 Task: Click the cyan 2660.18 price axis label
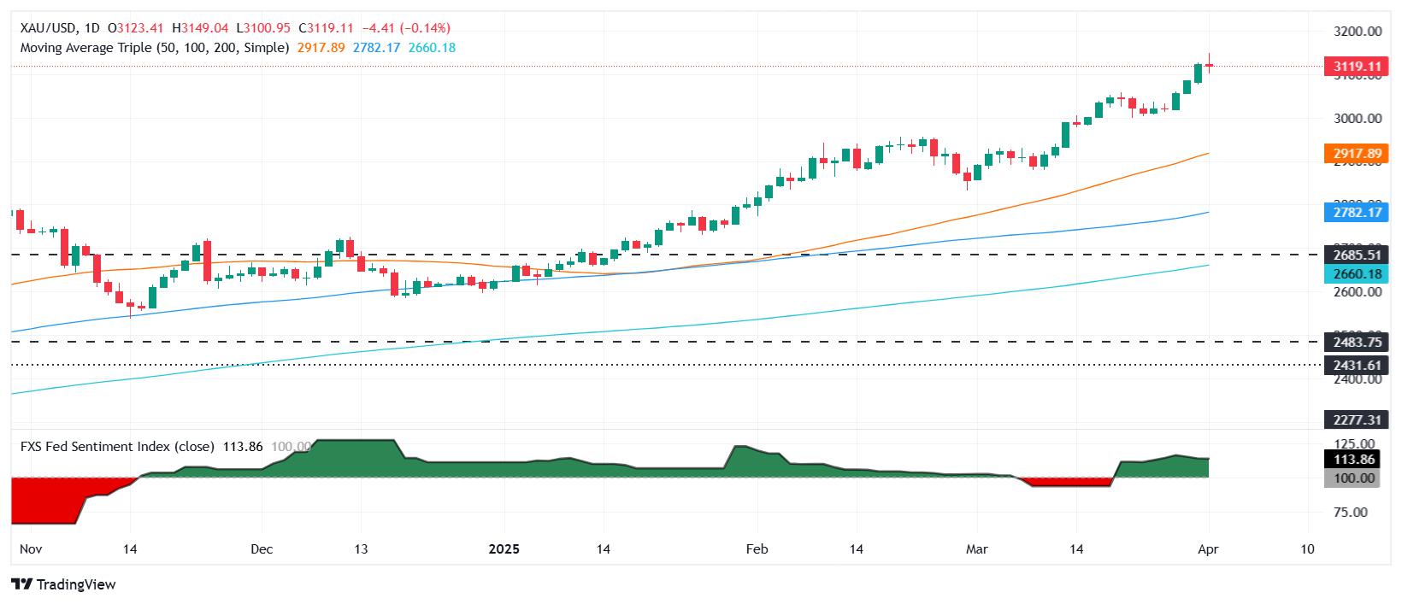click(x=1355, y=273)
